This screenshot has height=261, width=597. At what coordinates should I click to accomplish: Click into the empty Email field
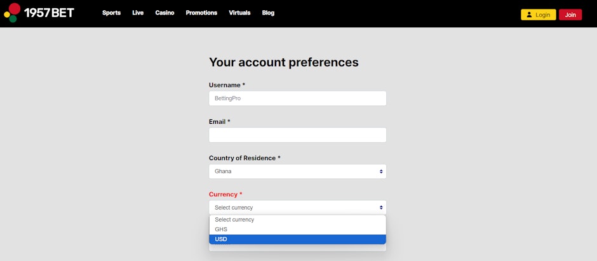[x=297, y=135]
